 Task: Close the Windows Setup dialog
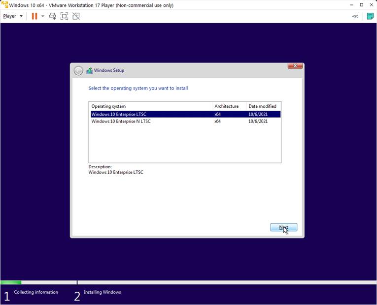tap(295, 66)
